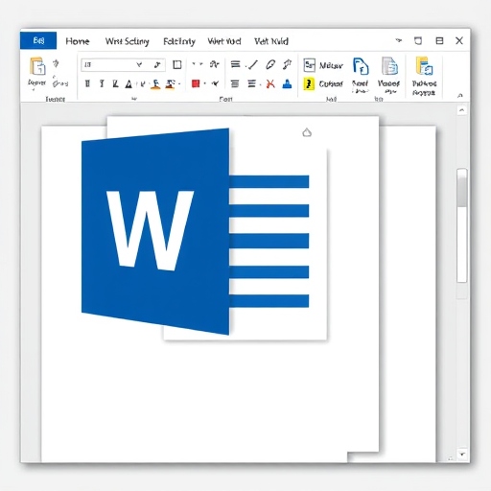Click the blue stamp icon
This screenshot has width=491, height=491.
pos(287,83)
